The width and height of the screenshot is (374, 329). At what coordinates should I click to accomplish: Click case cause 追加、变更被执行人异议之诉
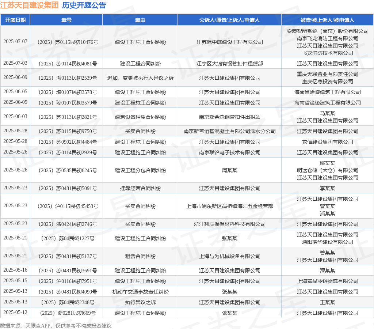pyautogui.click(x=140, y=78)
